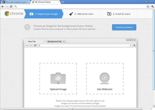Close the Descargar programas tab

29,2
